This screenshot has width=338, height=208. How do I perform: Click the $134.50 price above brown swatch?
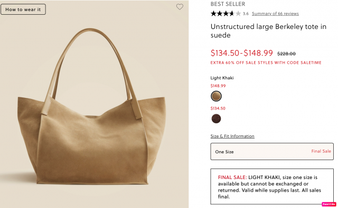[x=218, y=108]
